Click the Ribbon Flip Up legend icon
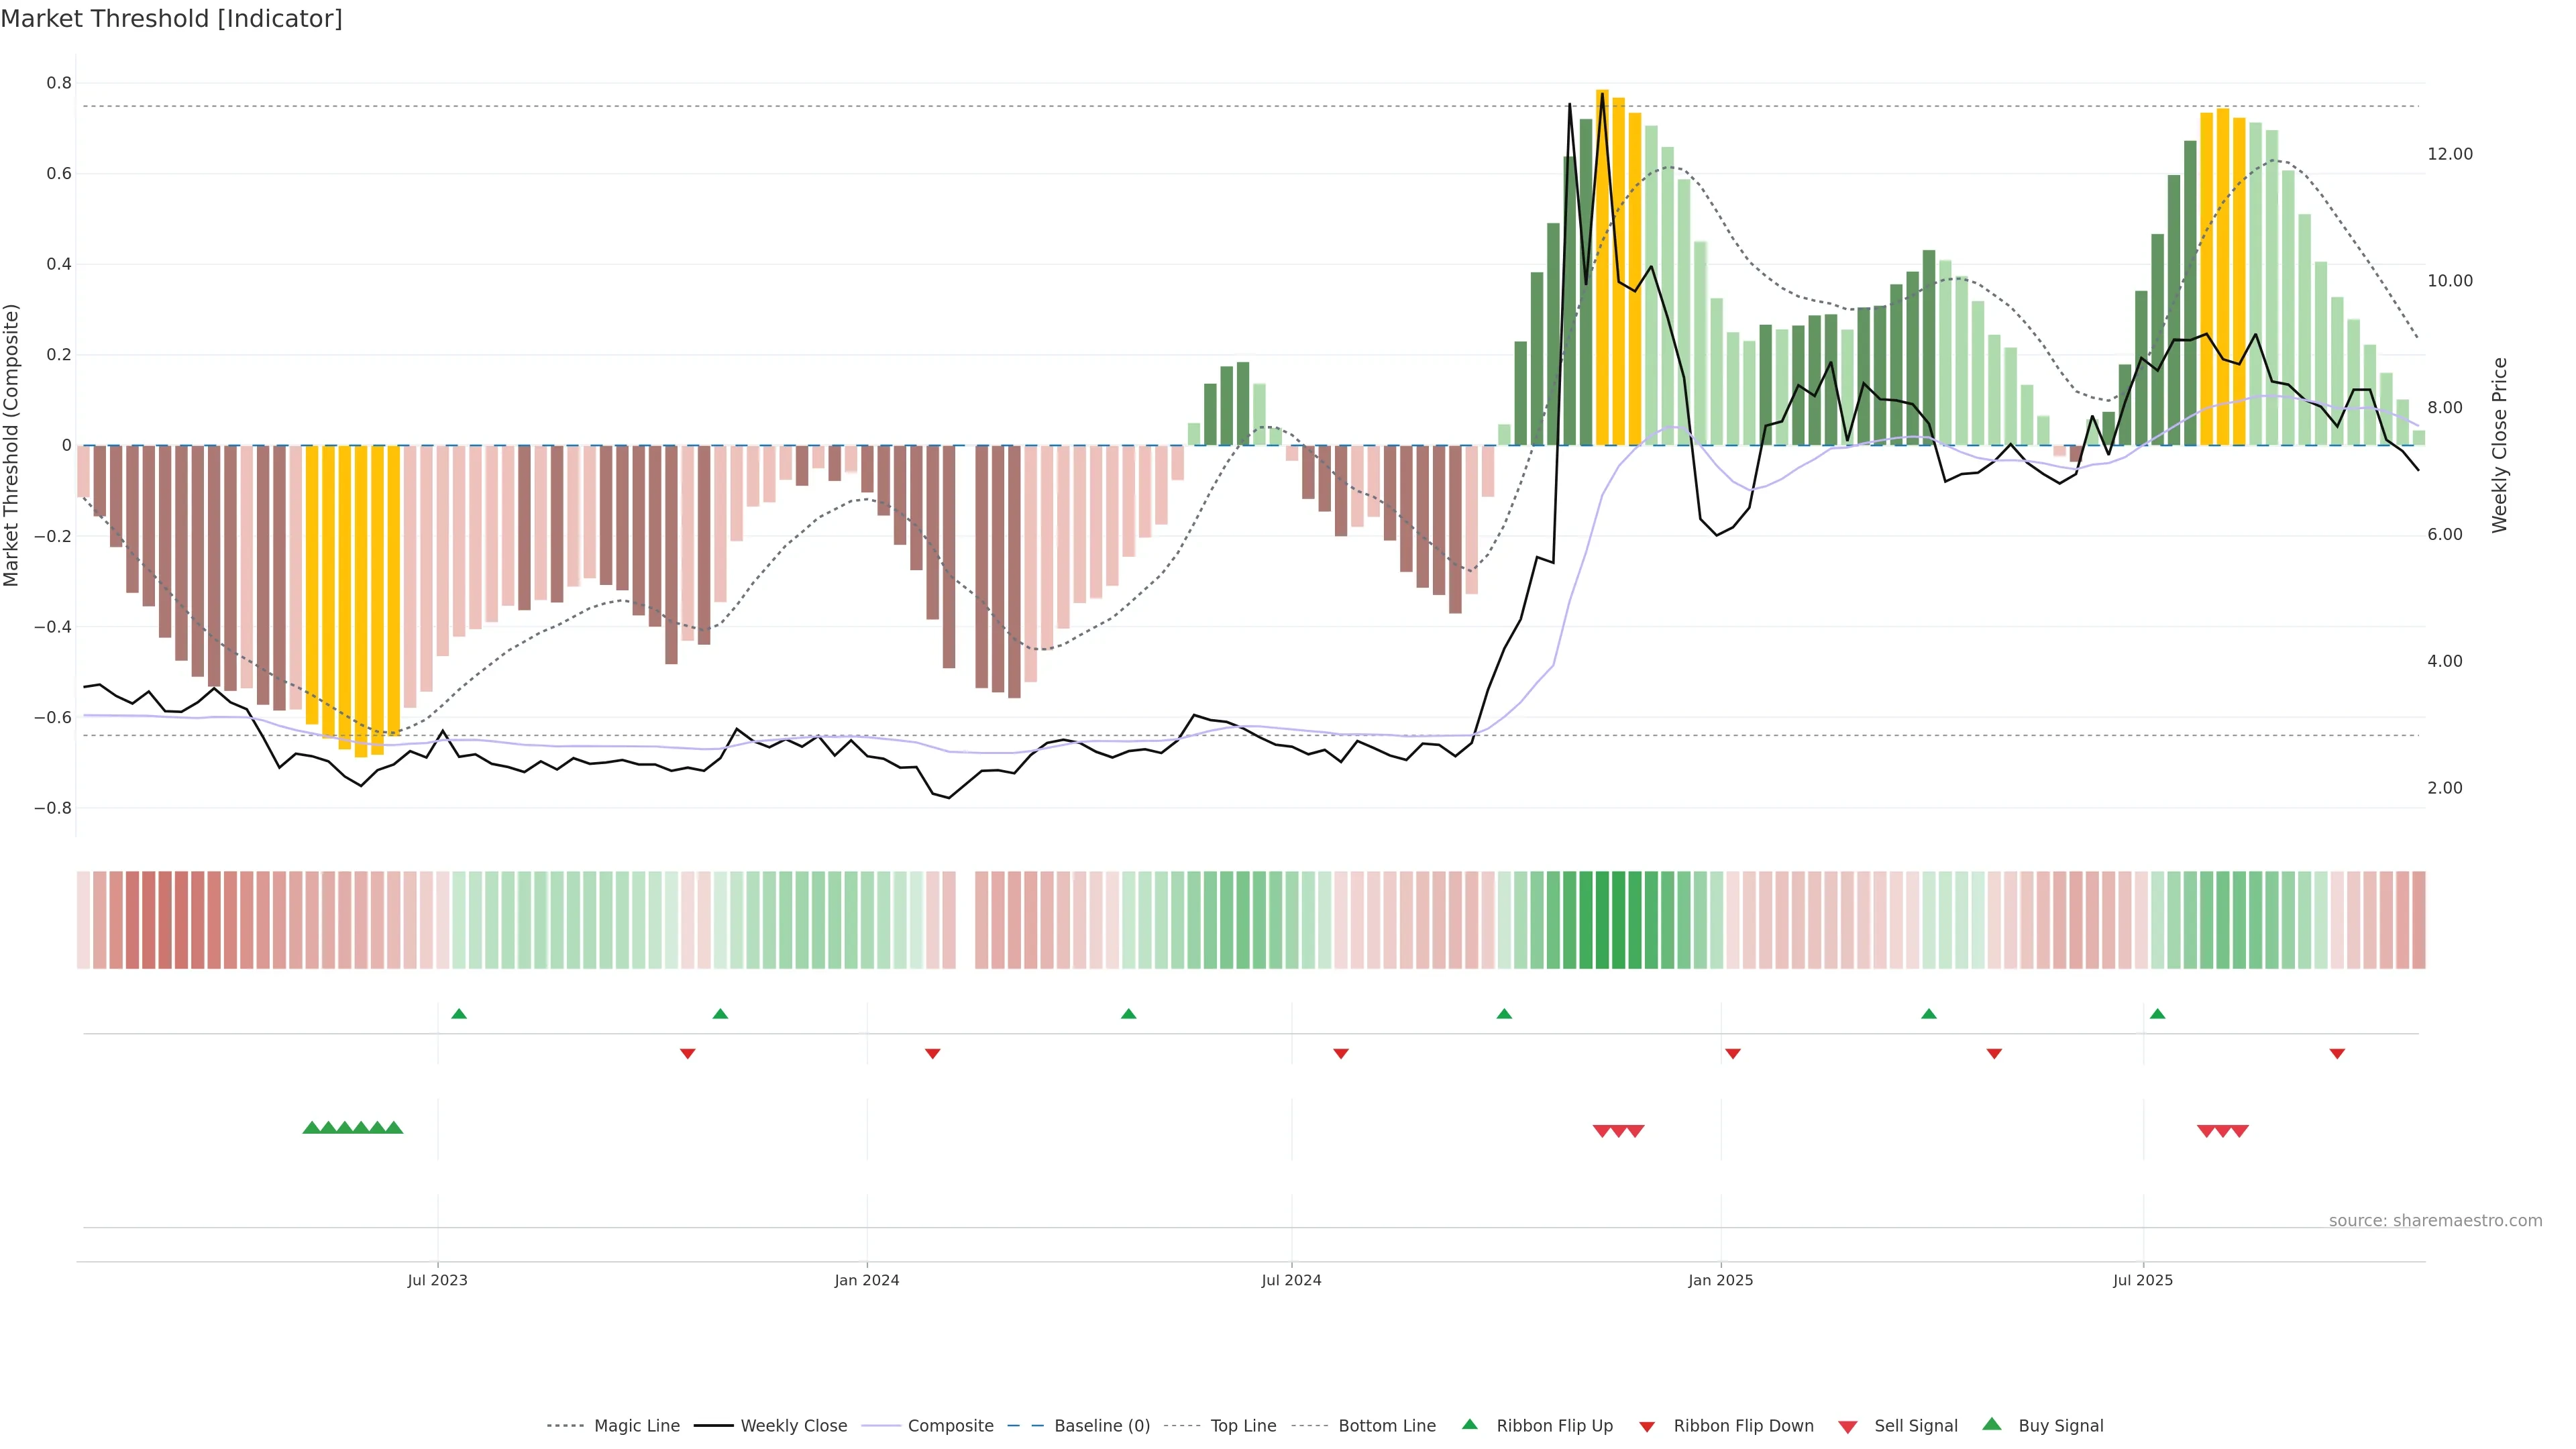This screenshot has height=1449, width=2576. click(x=1469, y=1424)
